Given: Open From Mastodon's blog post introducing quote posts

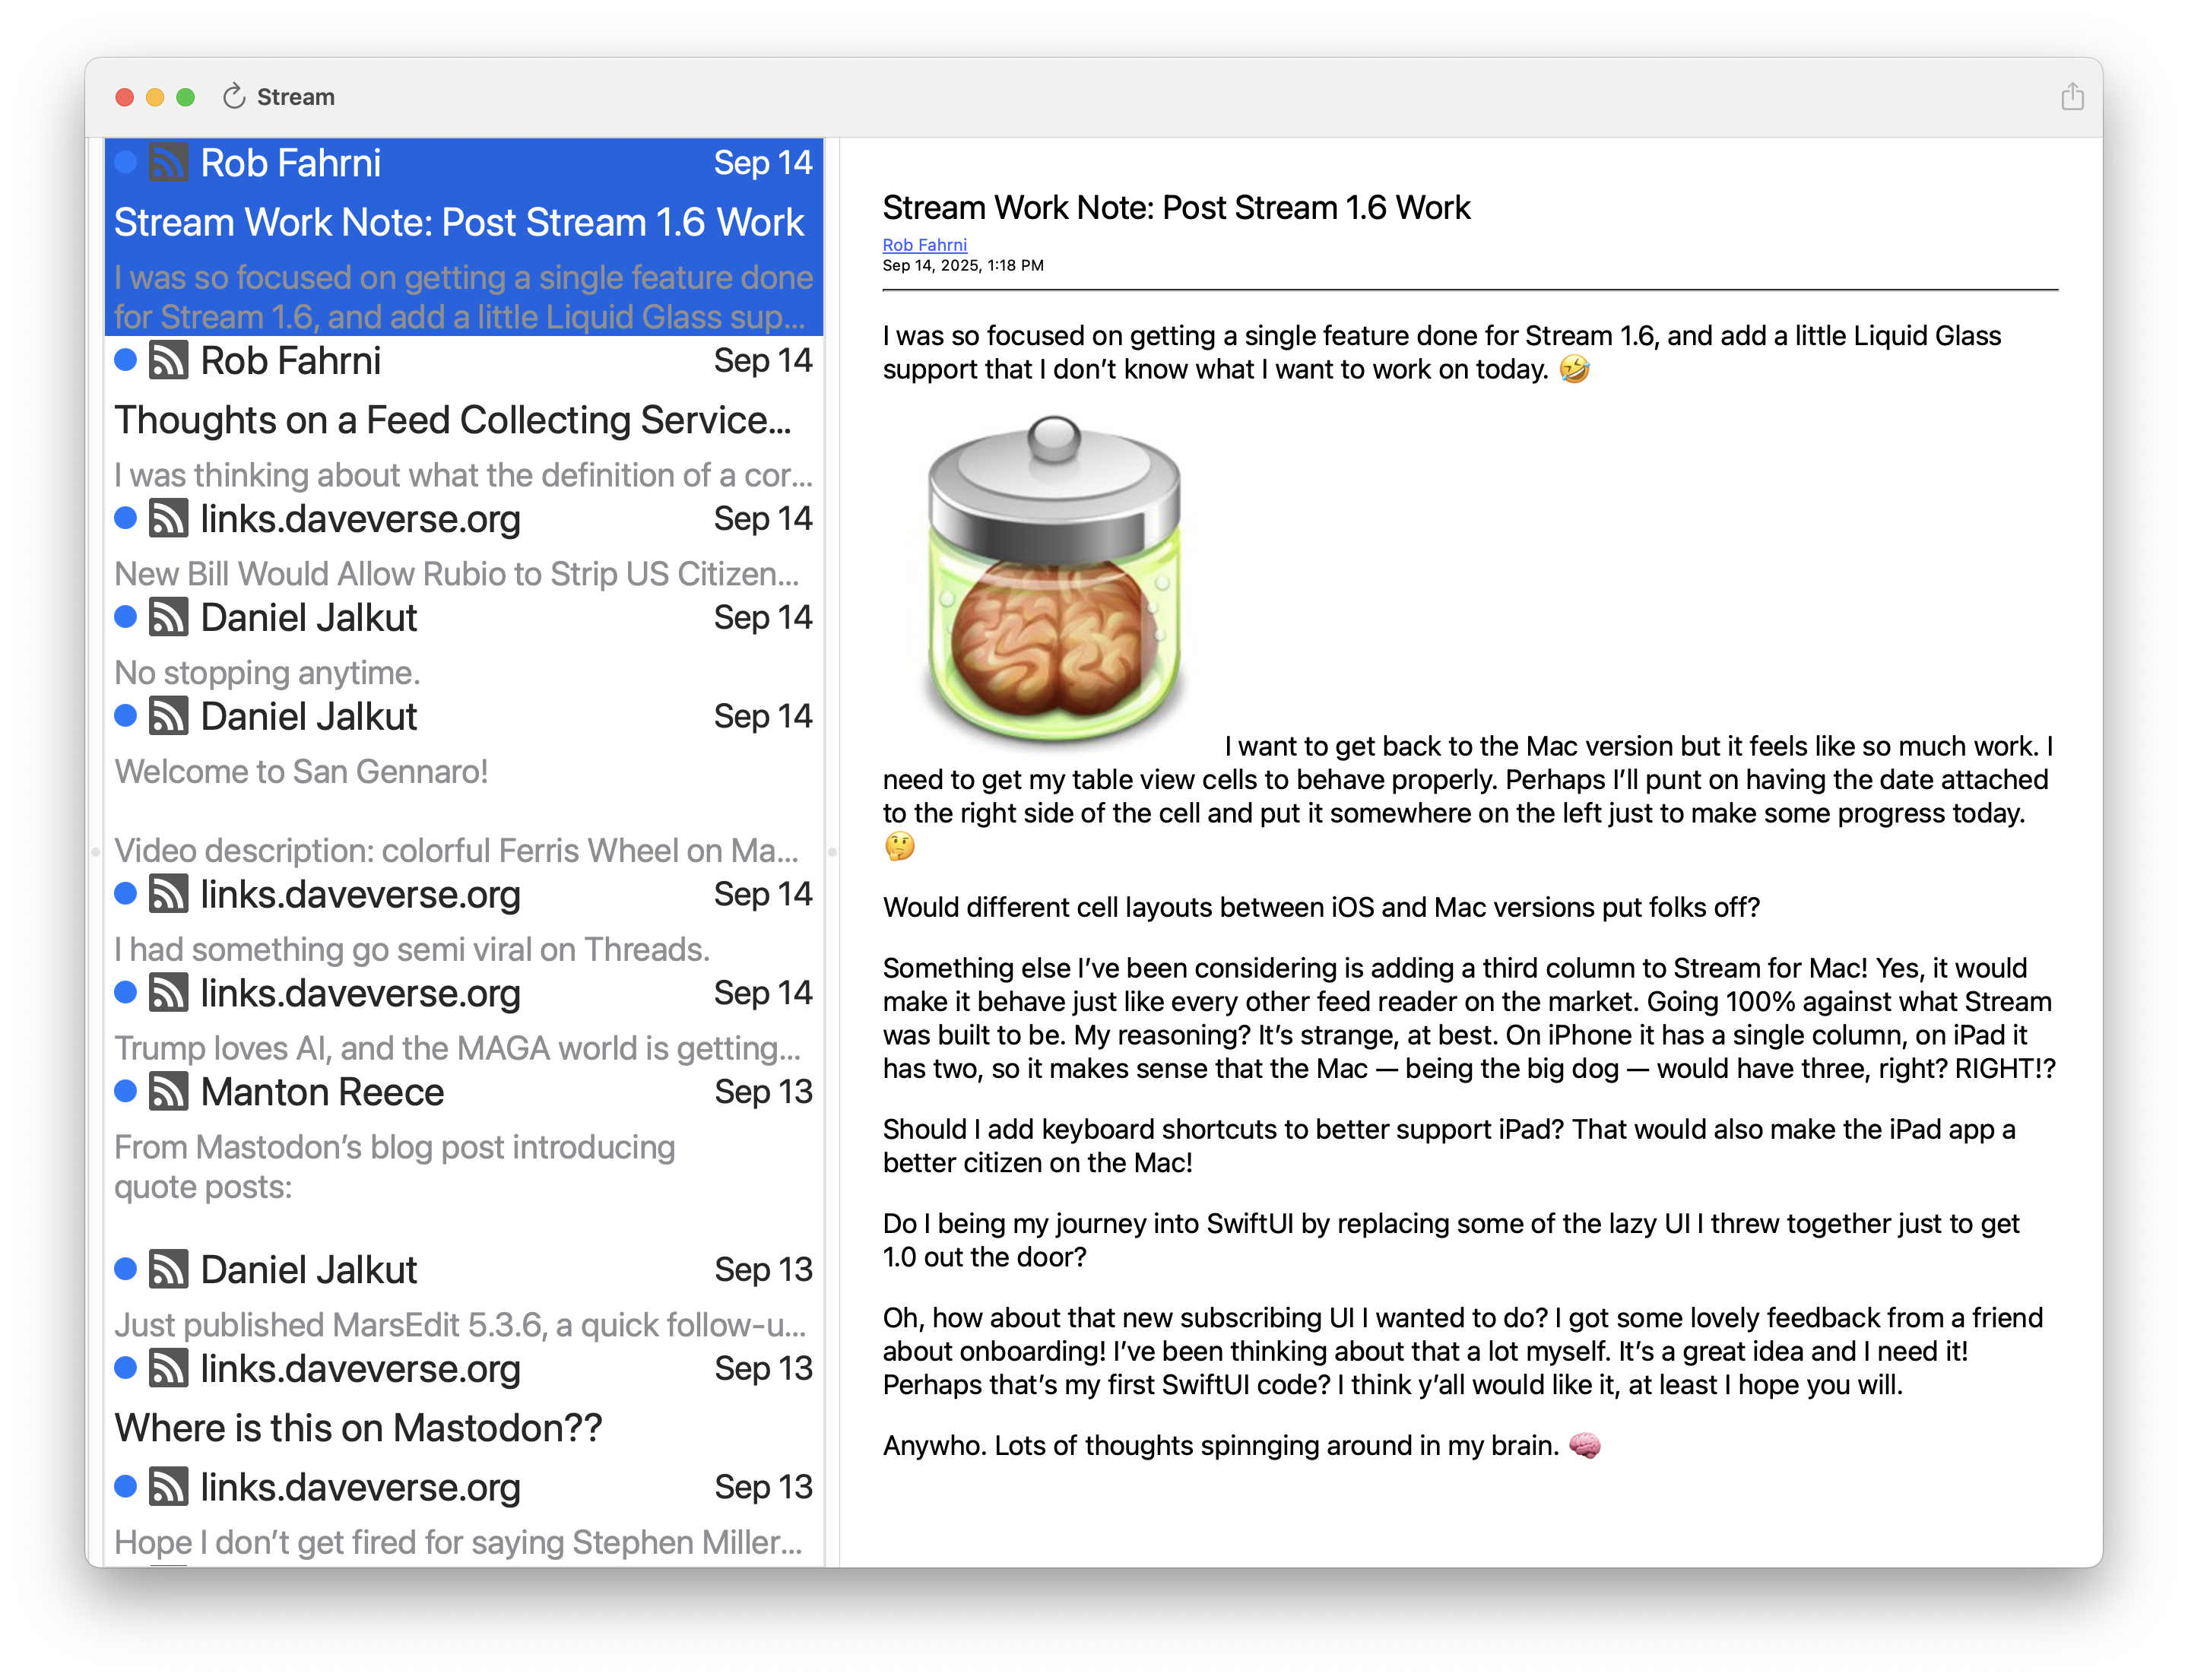Looking at the screenshot, I should coord(464,1156).
